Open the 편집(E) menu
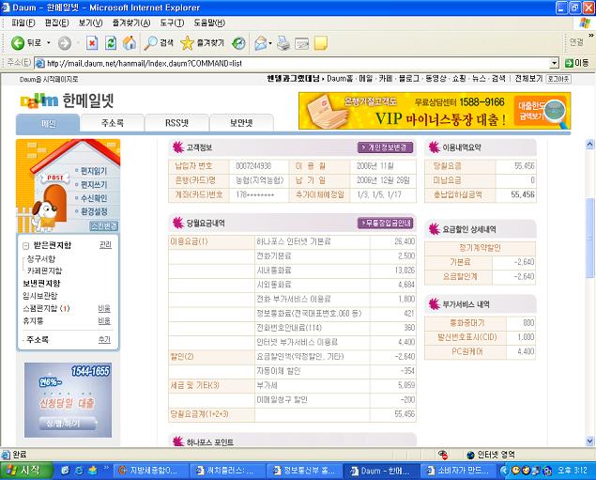The width and height of the screenshot is (596, 480). click(56, 23)
